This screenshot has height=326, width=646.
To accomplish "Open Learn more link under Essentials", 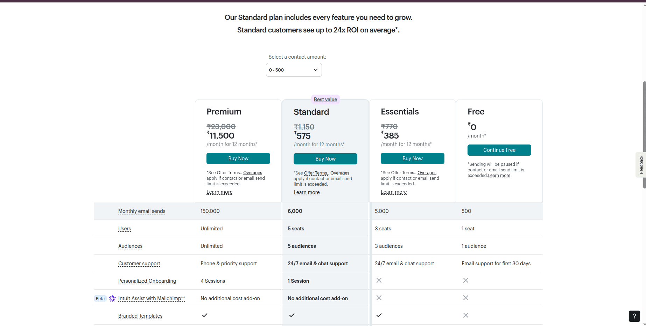I will (394, 192).
